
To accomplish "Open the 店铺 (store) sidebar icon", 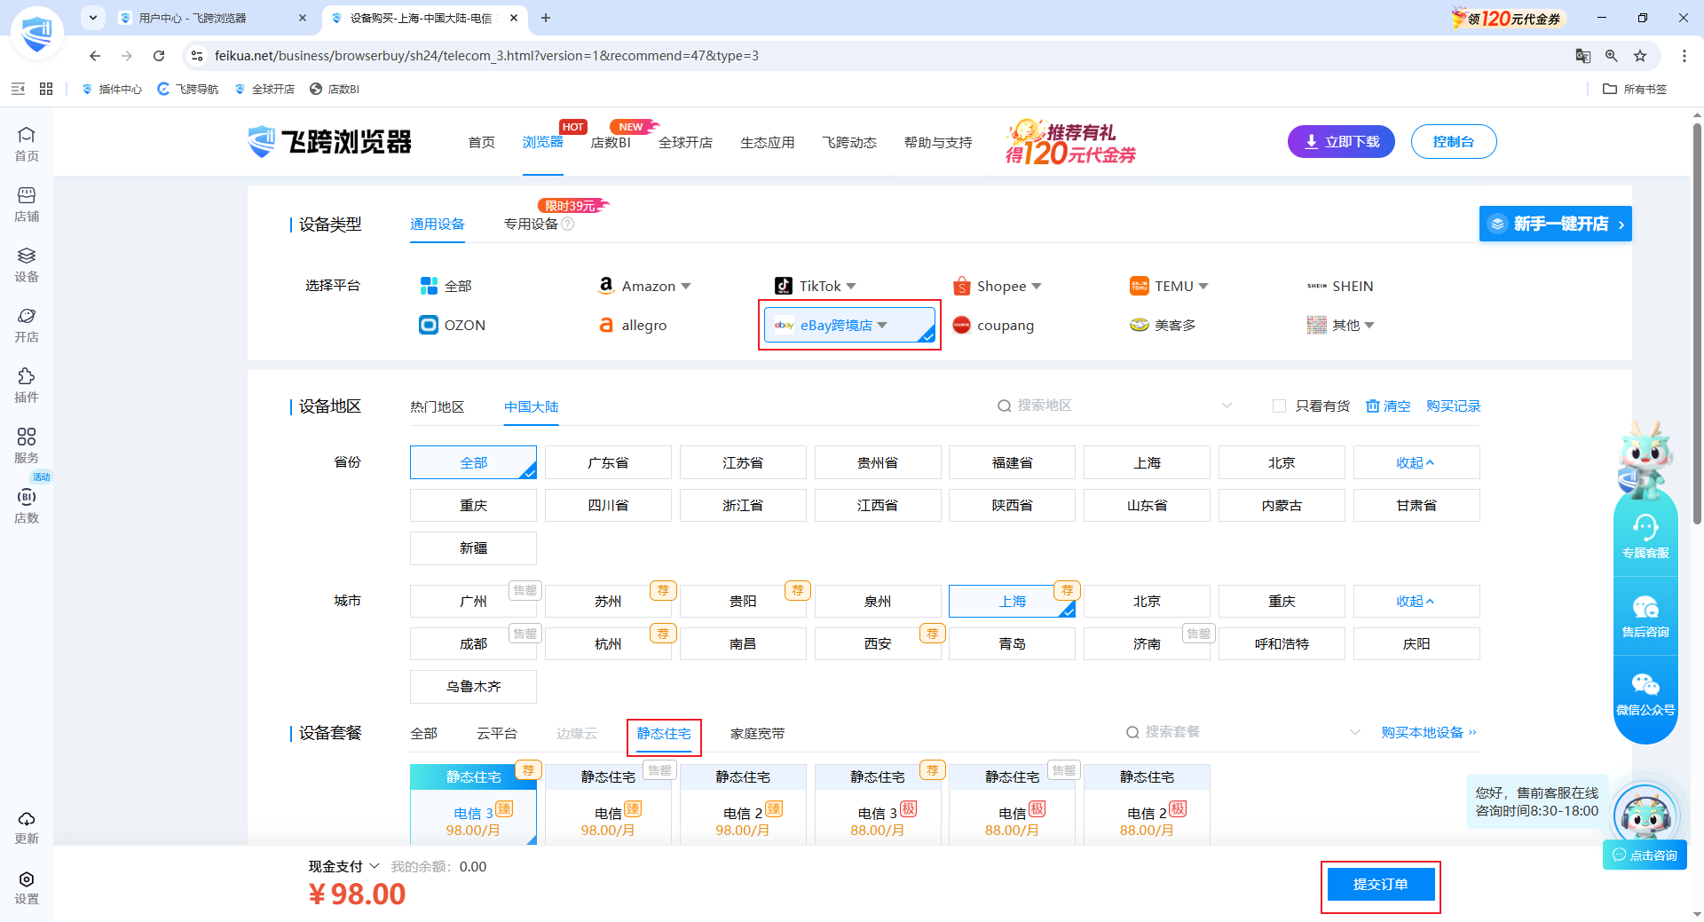I will 27,204.
